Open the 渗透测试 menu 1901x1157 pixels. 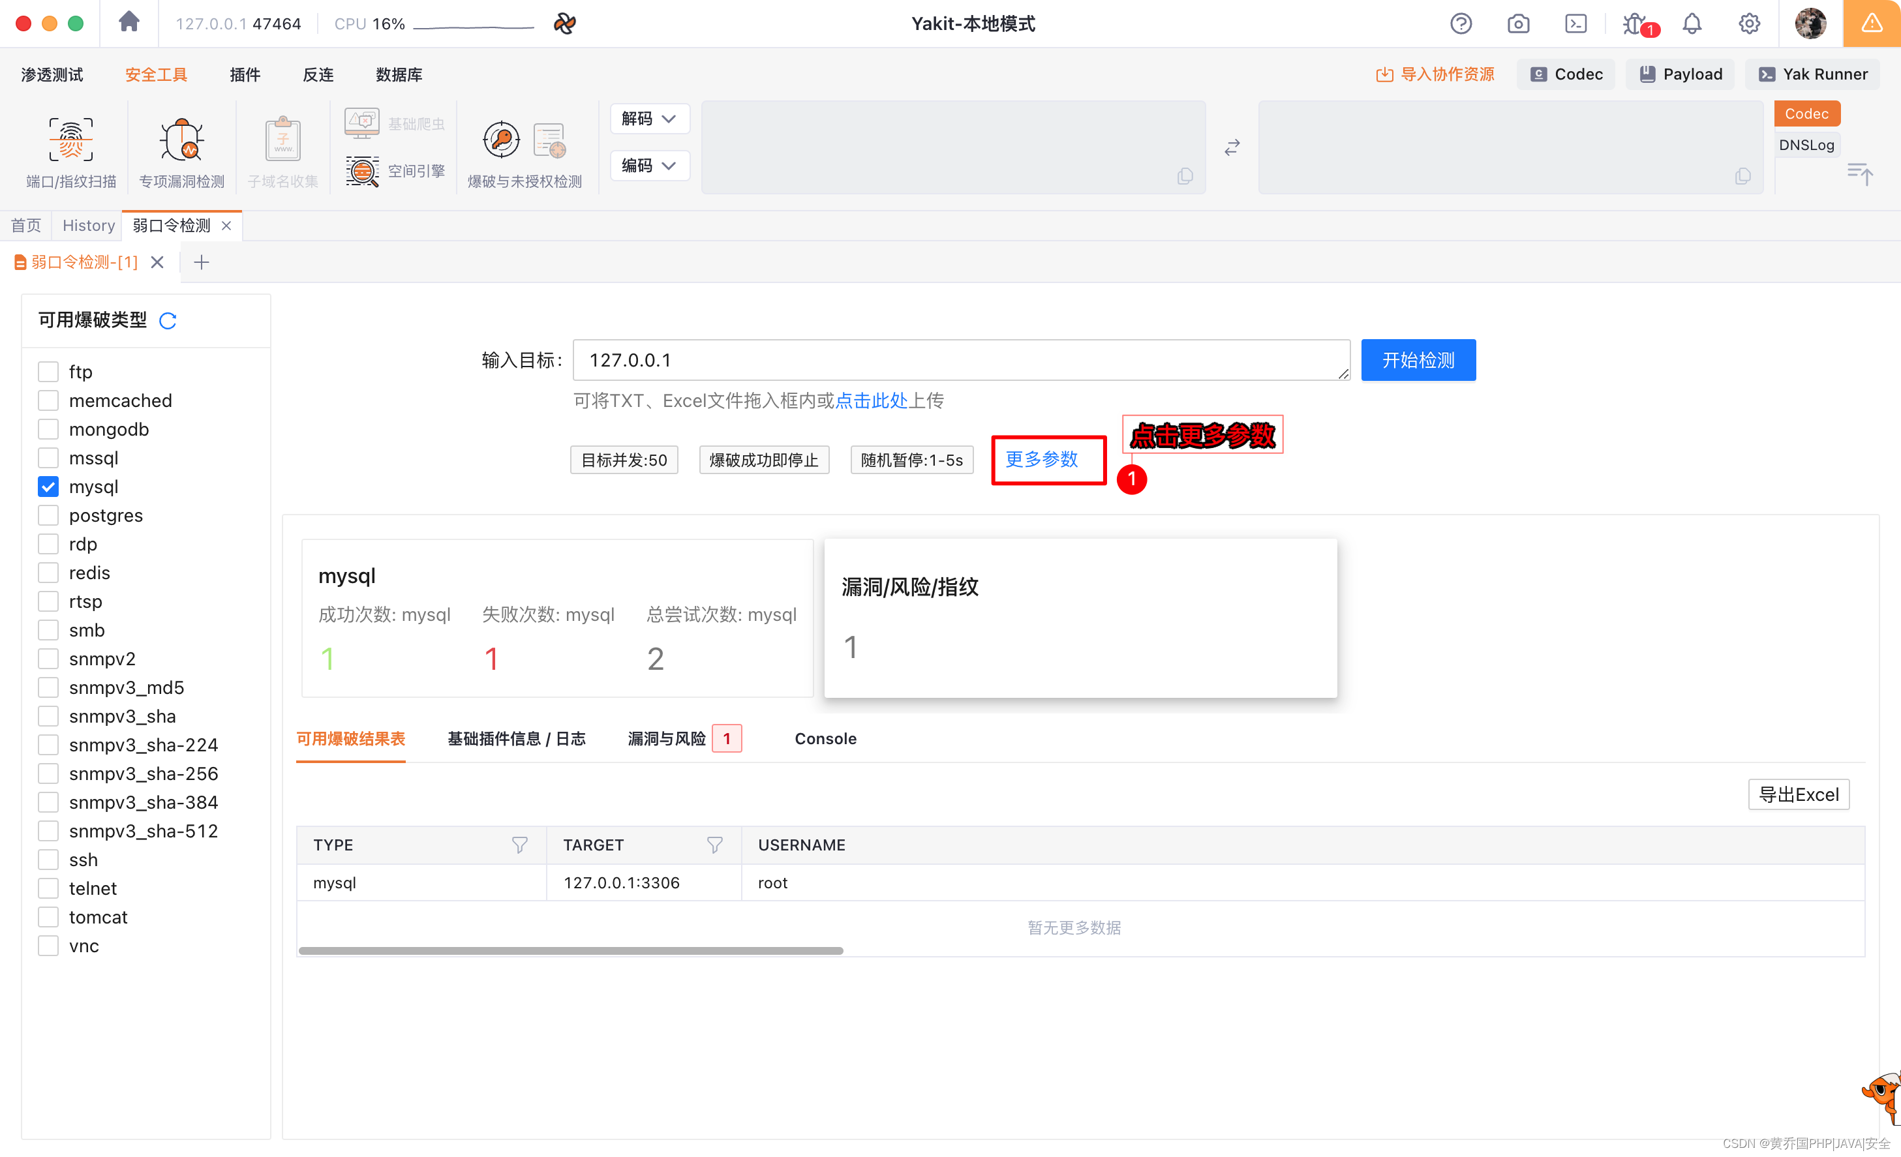[52, 74]
